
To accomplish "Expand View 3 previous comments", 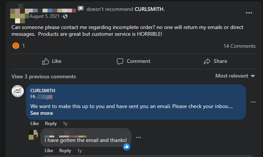I will [x=44, y=77].
